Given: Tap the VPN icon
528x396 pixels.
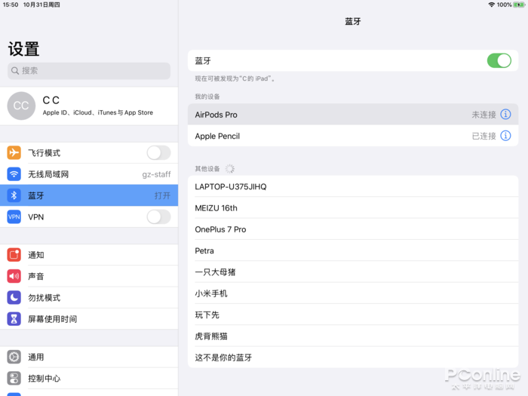Looking at the screenshot, I should tap(14, 217).
